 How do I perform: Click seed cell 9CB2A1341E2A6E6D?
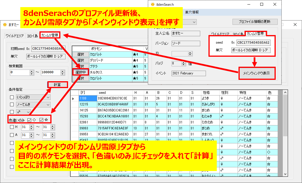click(115, 134)
